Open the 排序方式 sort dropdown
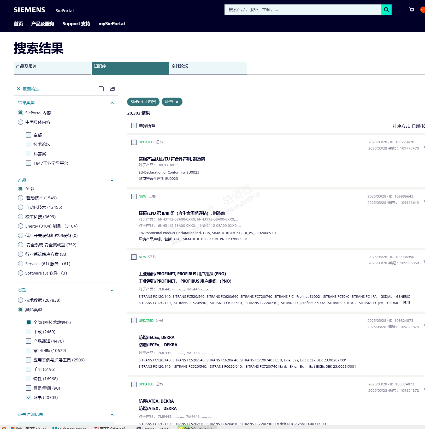Screen dimensions: 425x429 [x=418, y=126]
